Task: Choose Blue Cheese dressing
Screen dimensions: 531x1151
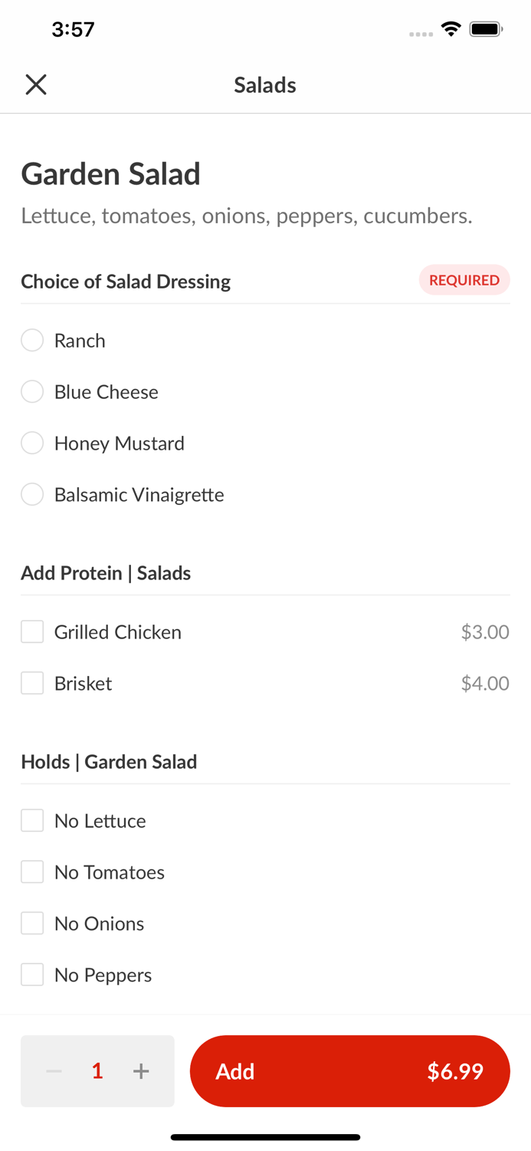Action: click(x=32, y=391)
